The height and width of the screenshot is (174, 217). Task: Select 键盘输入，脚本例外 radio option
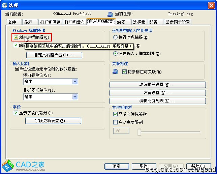coord(116,53)
